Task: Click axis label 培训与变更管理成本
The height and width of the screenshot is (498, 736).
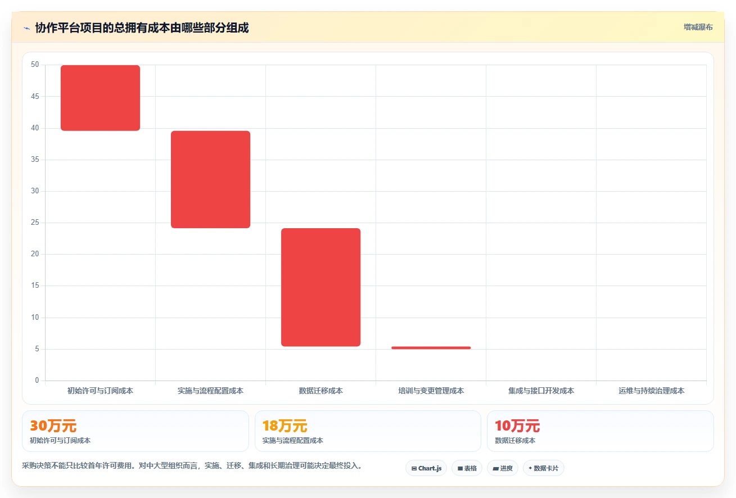Action: [431, 391]
